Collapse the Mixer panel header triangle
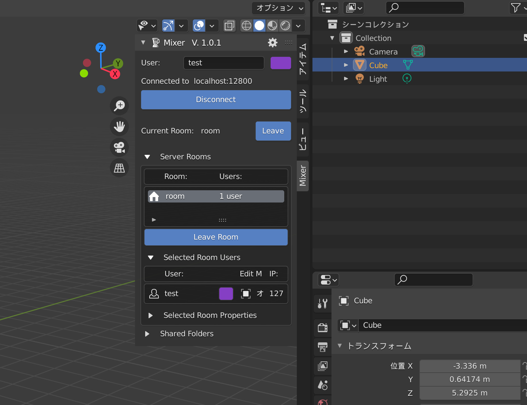The image size is (527, 405). point(143,43)
